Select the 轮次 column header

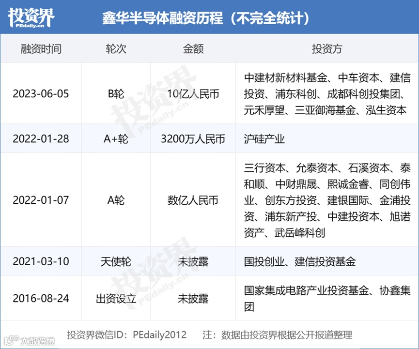click(x=116, y=49)
